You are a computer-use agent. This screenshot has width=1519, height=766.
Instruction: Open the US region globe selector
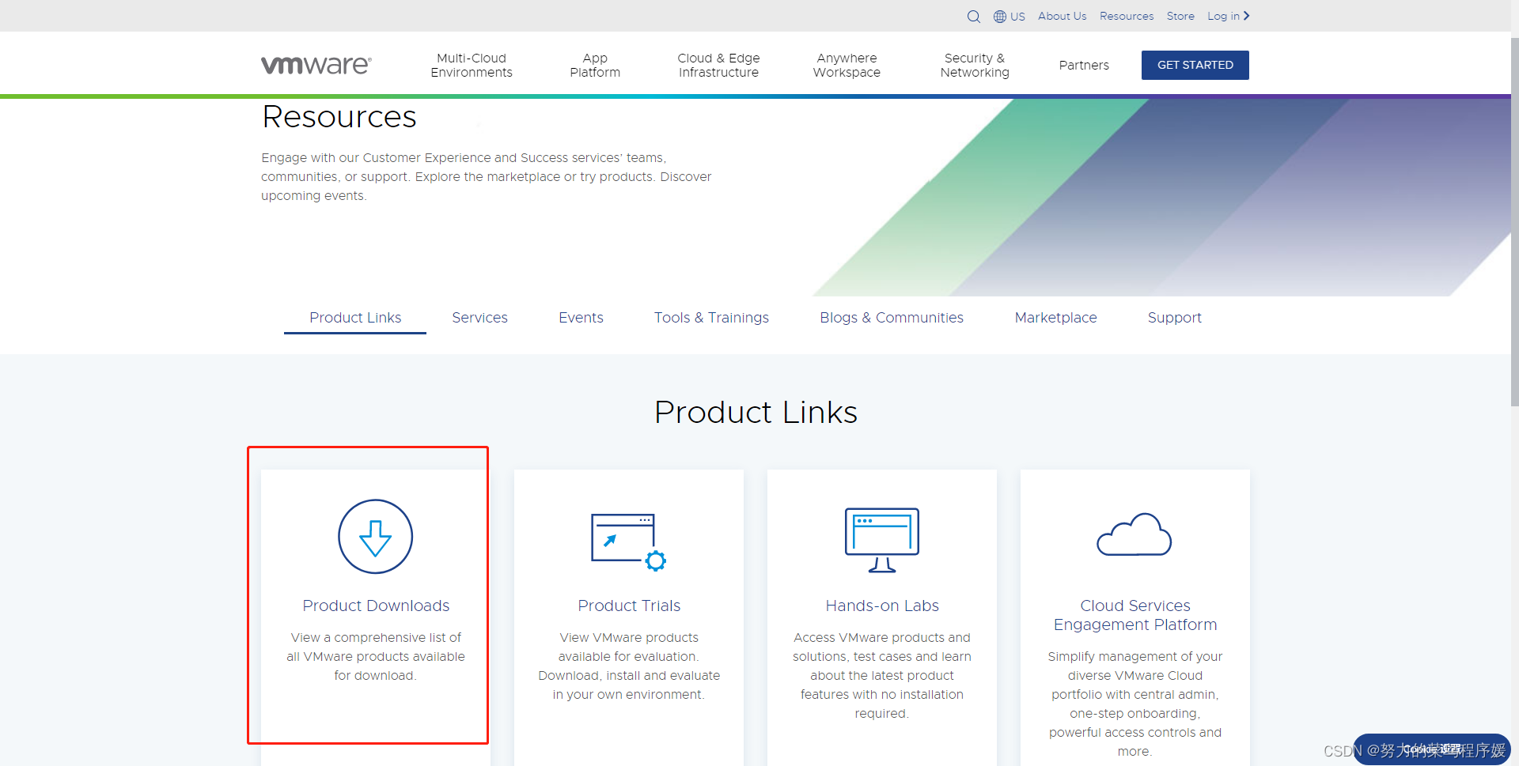point(1010,17)
